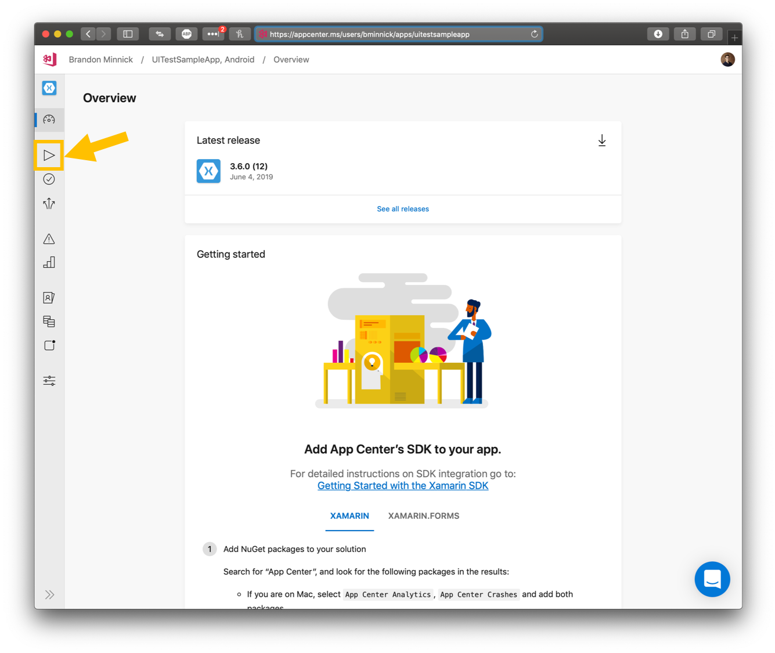This screenshot has height=653, width=775.
Task: Open the App Center home logo
Action: tap(50, 59)
